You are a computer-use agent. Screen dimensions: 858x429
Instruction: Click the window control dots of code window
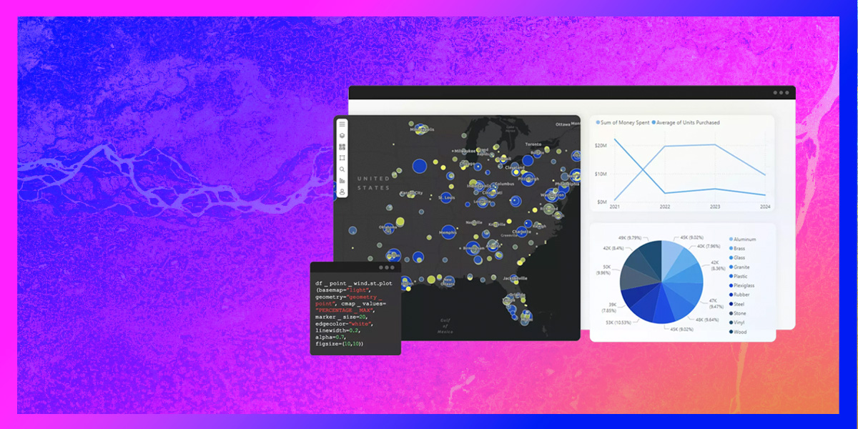(387, 267)
